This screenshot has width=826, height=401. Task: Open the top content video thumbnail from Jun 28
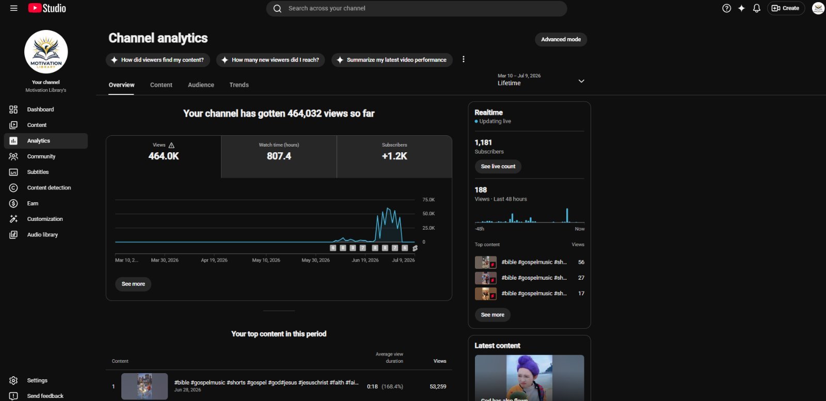[x=145, y=386]
